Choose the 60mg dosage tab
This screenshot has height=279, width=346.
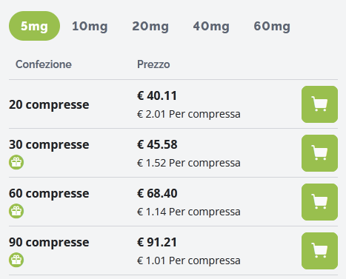(272, 26)
